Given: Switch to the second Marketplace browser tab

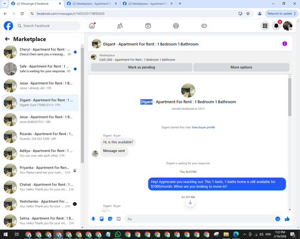Looking at the screenshot, I should click(x=91, y=4).
